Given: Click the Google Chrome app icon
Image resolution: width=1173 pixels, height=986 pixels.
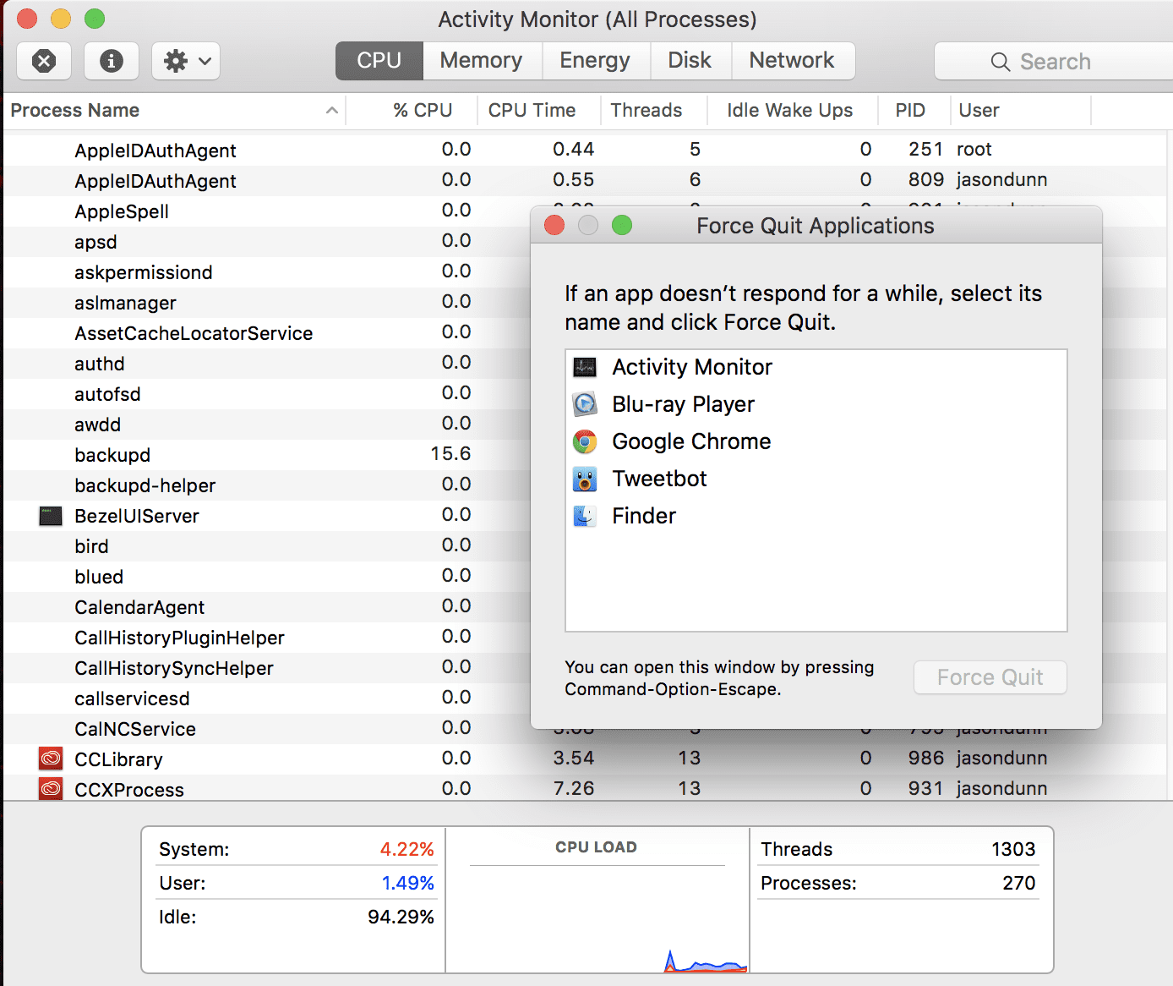Looking at the screenshot, I should click(585, 441).
